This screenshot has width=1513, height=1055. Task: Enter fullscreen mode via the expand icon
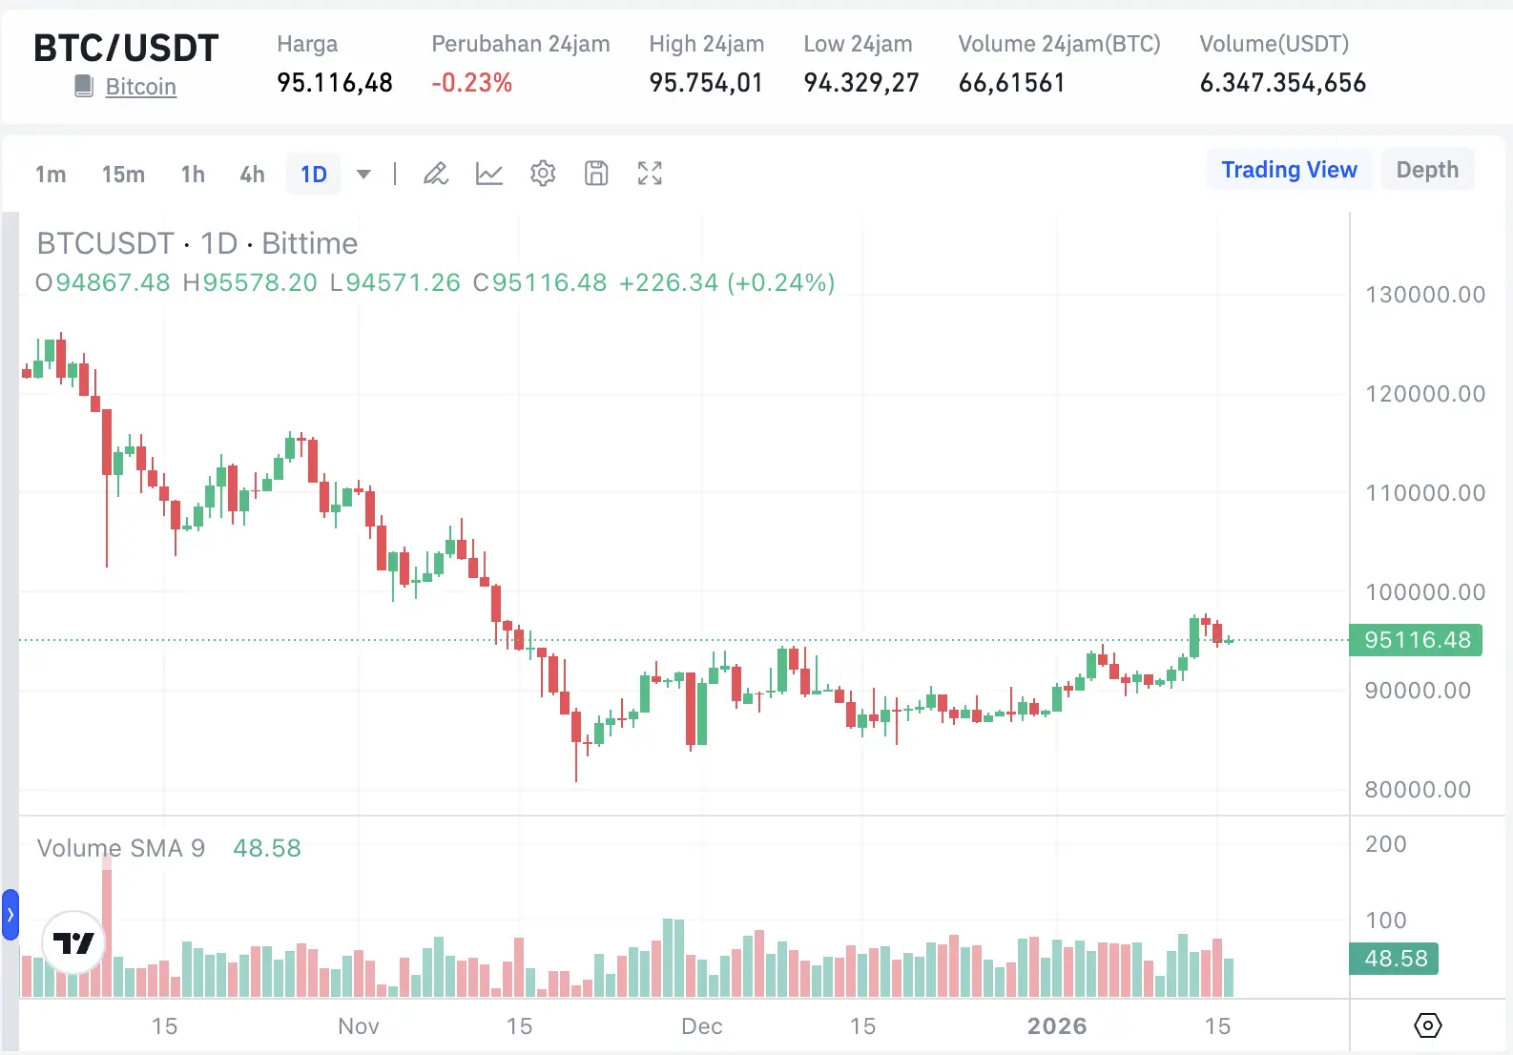coord(650,174)
